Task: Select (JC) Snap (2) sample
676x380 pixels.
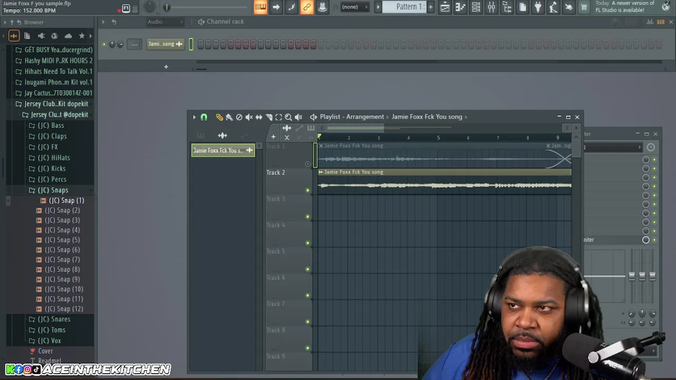Action: (62, 211)
